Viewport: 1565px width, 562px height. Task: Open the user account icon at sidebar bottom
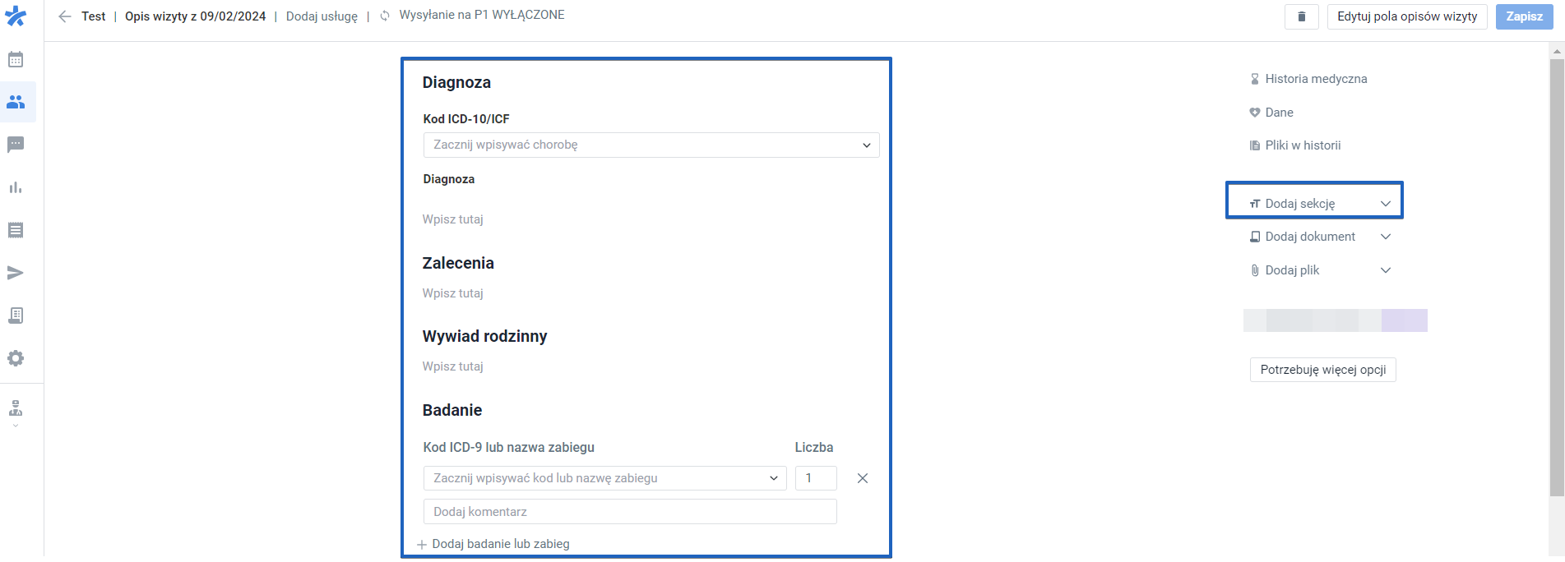click(16, 408)
